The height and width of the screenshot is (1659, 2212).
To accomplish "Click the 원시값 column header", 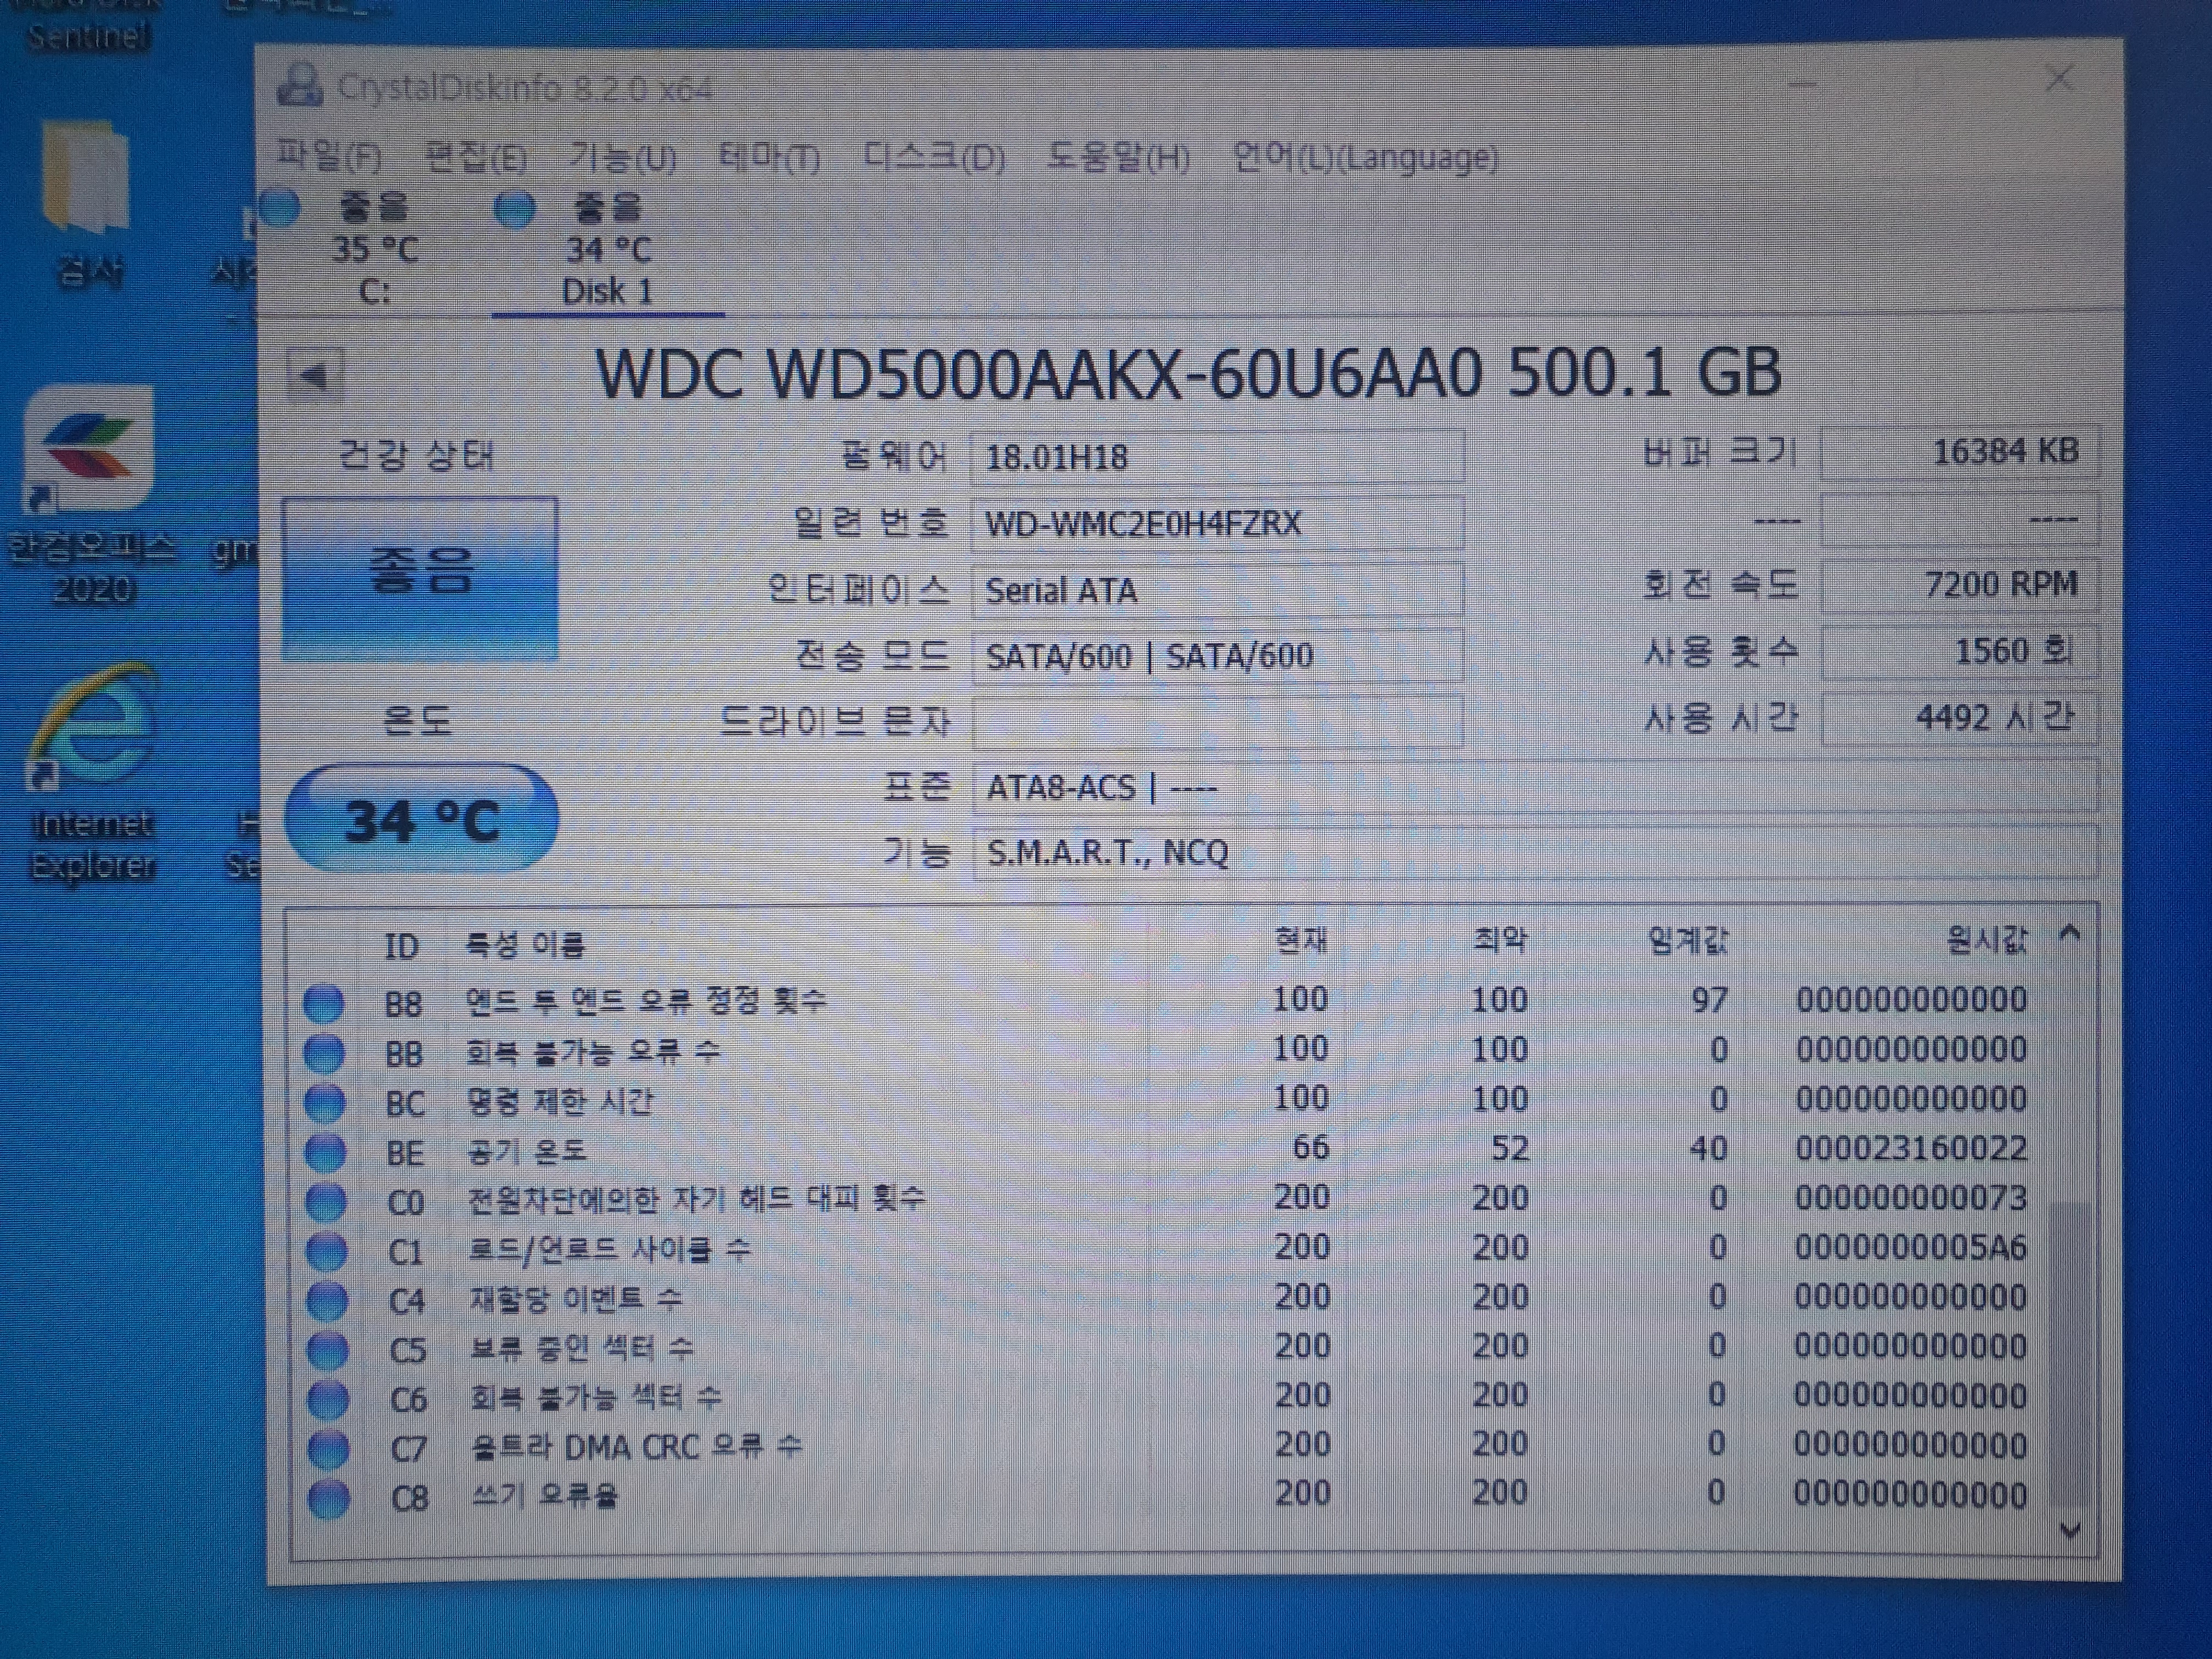I will coord(1986,940).
